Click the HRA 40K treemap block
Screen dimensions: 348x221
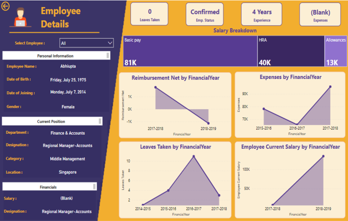pyautogui.click(x=291, y=51)
